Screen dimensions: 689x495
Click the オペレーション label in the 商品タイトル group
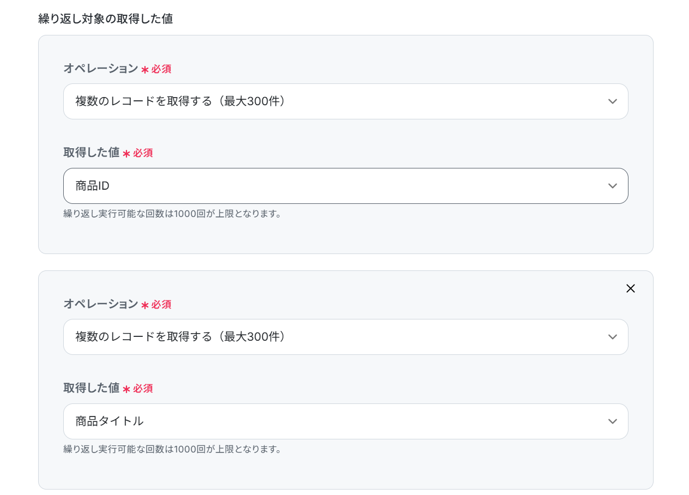coord(101,304)
